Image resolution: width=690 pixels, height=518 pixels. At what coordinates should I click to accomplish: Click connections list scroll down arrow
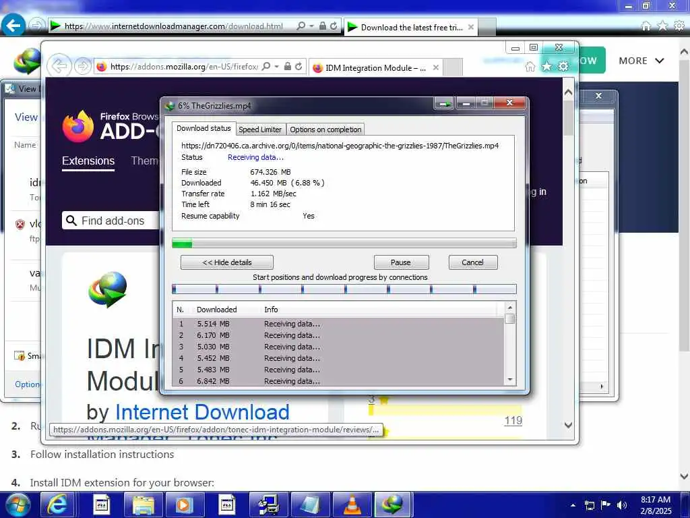click(510, 379)
